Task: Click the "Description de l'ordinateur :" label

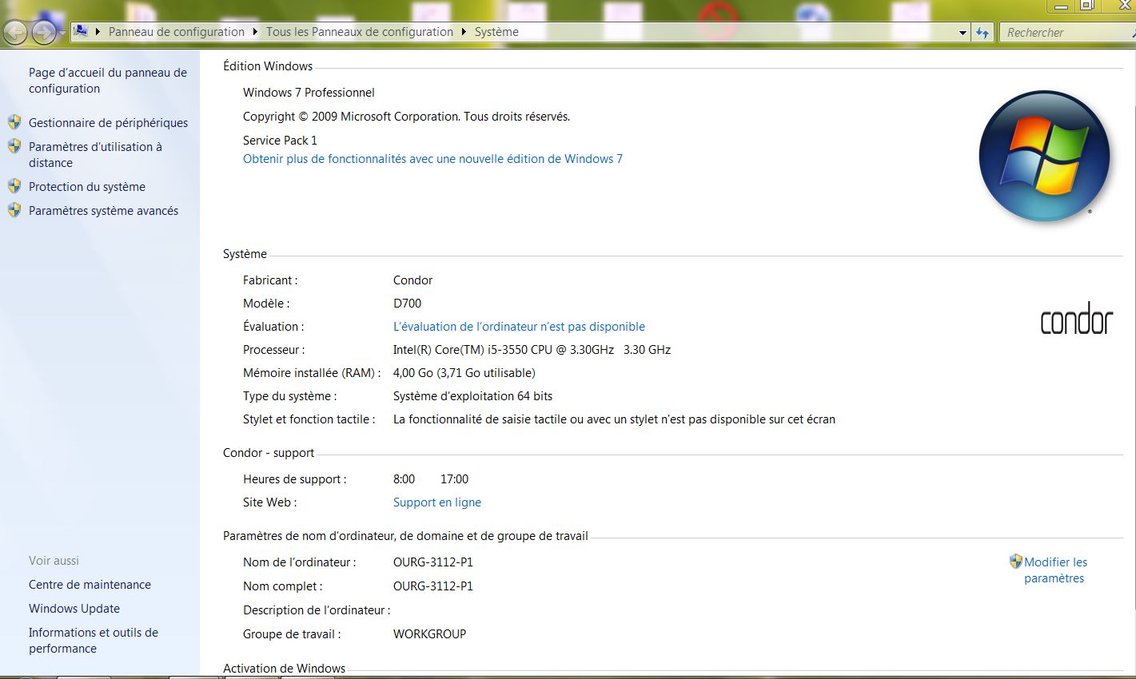Action: (317, 610)
